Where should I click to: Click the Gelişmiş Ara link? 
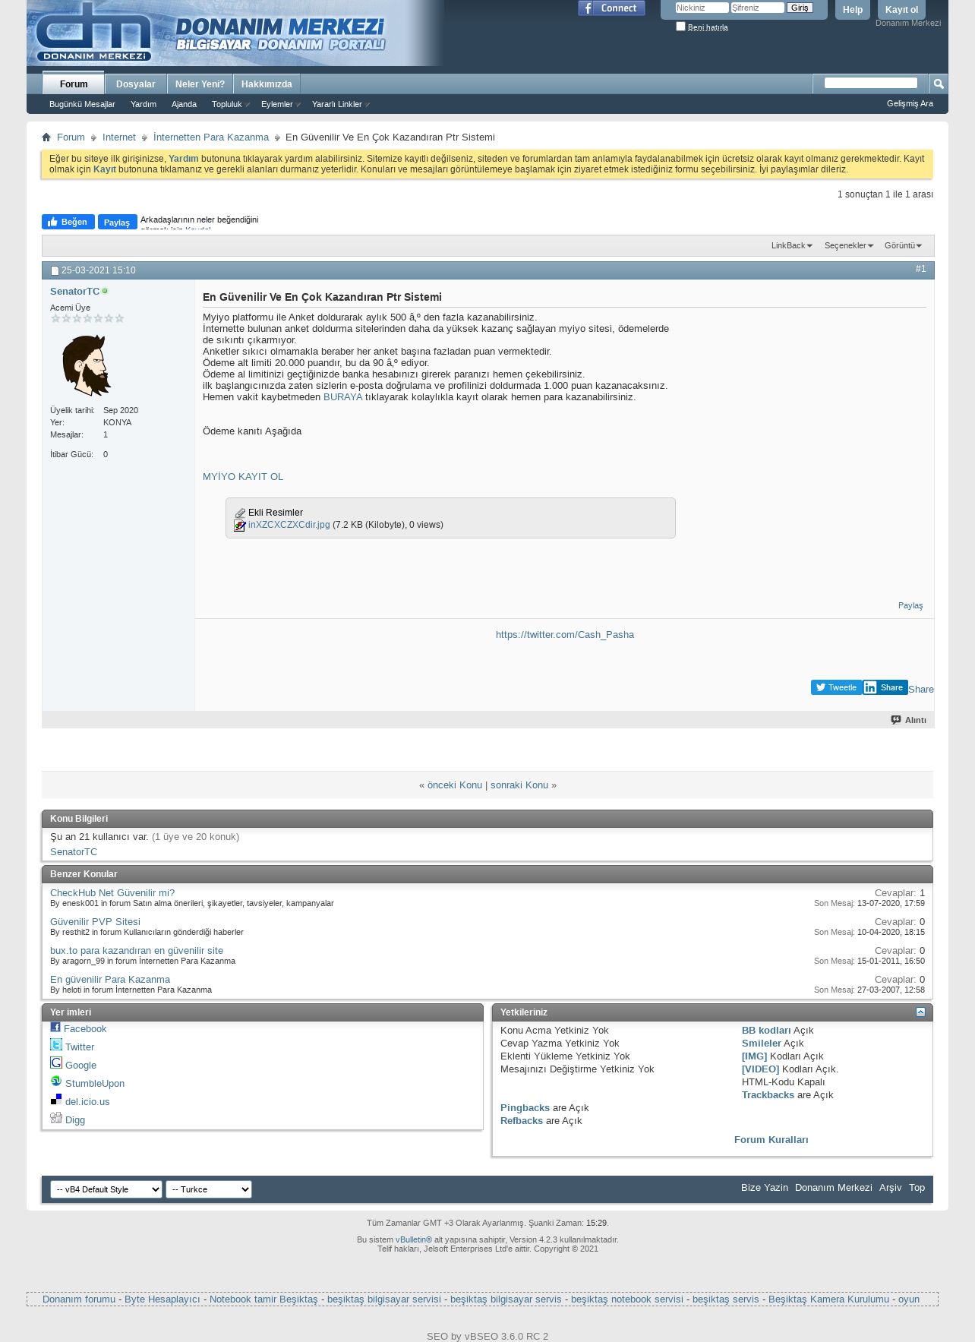click(x=910, y=103)
